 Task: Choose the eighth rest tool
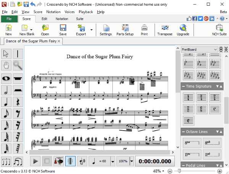(18, 113)
